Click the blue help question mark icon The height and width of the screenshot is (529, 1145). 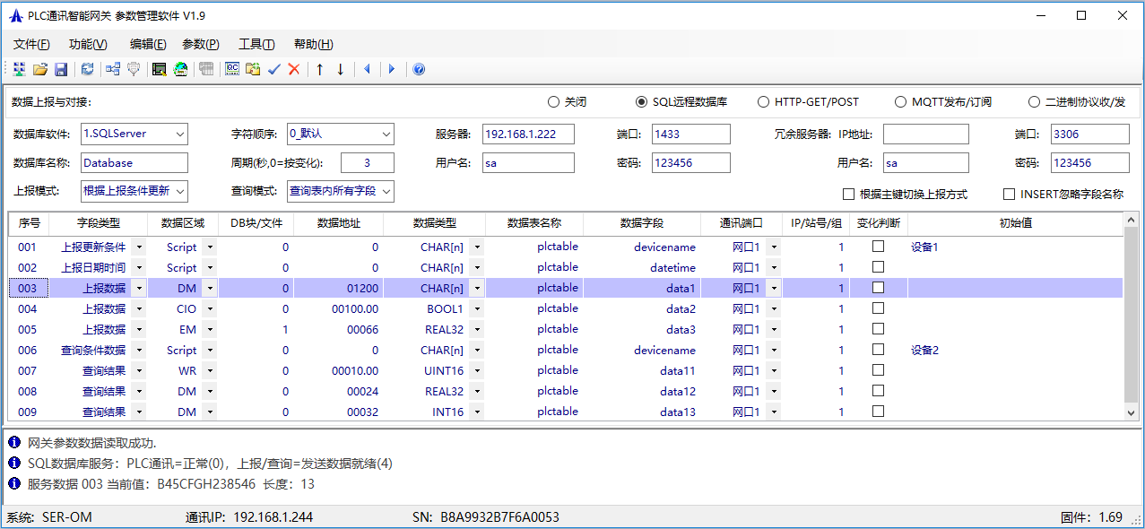(x=418, y=69)
